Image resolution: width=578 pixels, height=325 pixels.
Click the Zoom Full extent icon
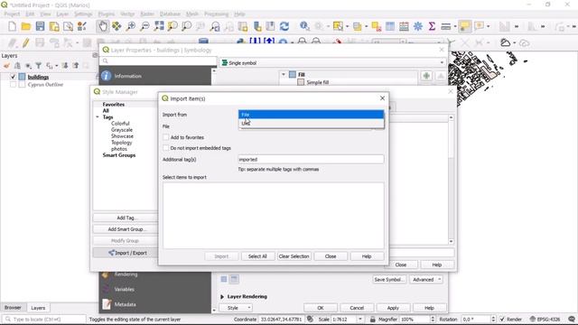(x=159, y=26)
